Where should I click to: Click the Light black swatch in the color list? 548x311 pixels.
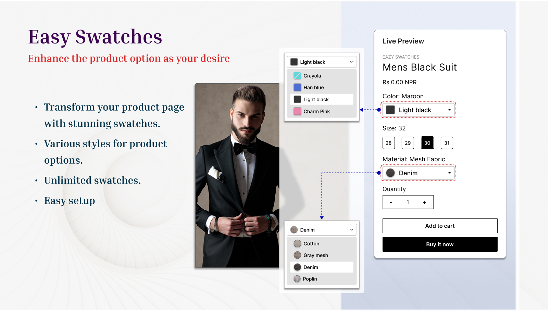click(297, 99)
